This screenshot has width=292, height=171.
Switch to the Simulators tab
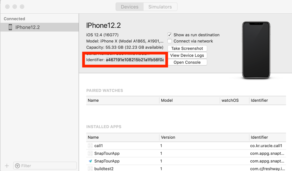pos(160,7)
